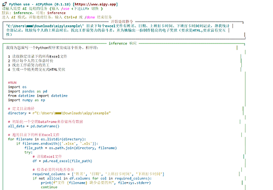Click the code line 'import pandas as pd'

[x=27, y=91]
